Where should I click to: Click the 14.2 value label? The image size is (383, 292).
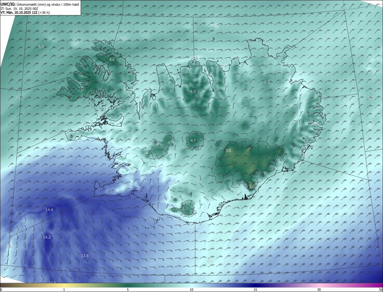tap(47, 237)
